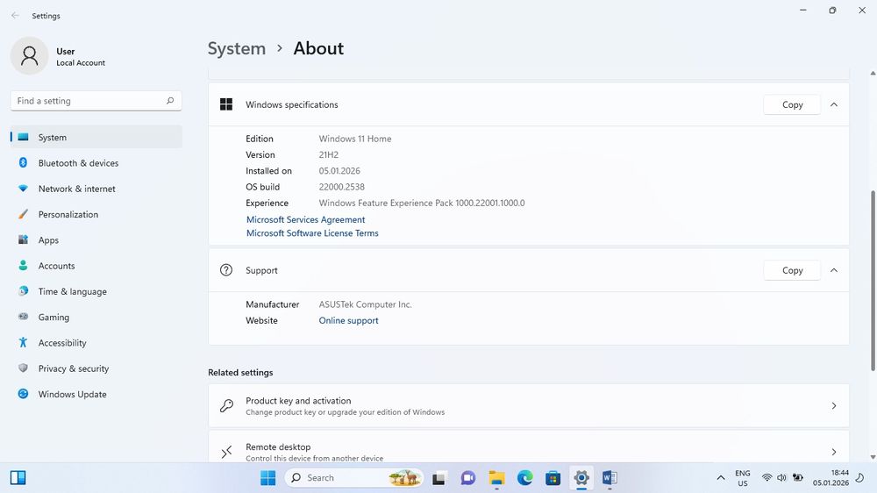Image resolution: width=877 pixels, height=493 pixels.
Task: Click the Accessibility figure icon
Action: (23, 342)
